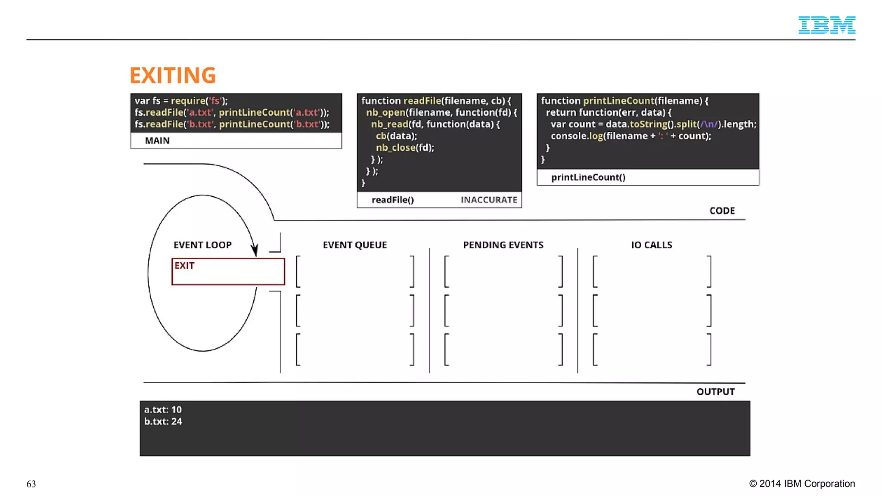Click the EVENT QUEUE heading
The width and height of the screenshot is (882, 496).
point(355,245)
